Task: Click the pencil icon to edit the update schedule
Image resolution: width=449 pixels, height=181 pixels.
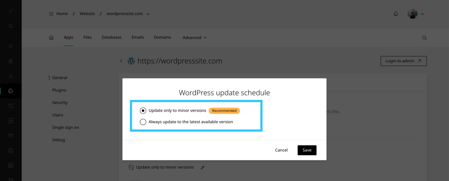Action: 202,167
